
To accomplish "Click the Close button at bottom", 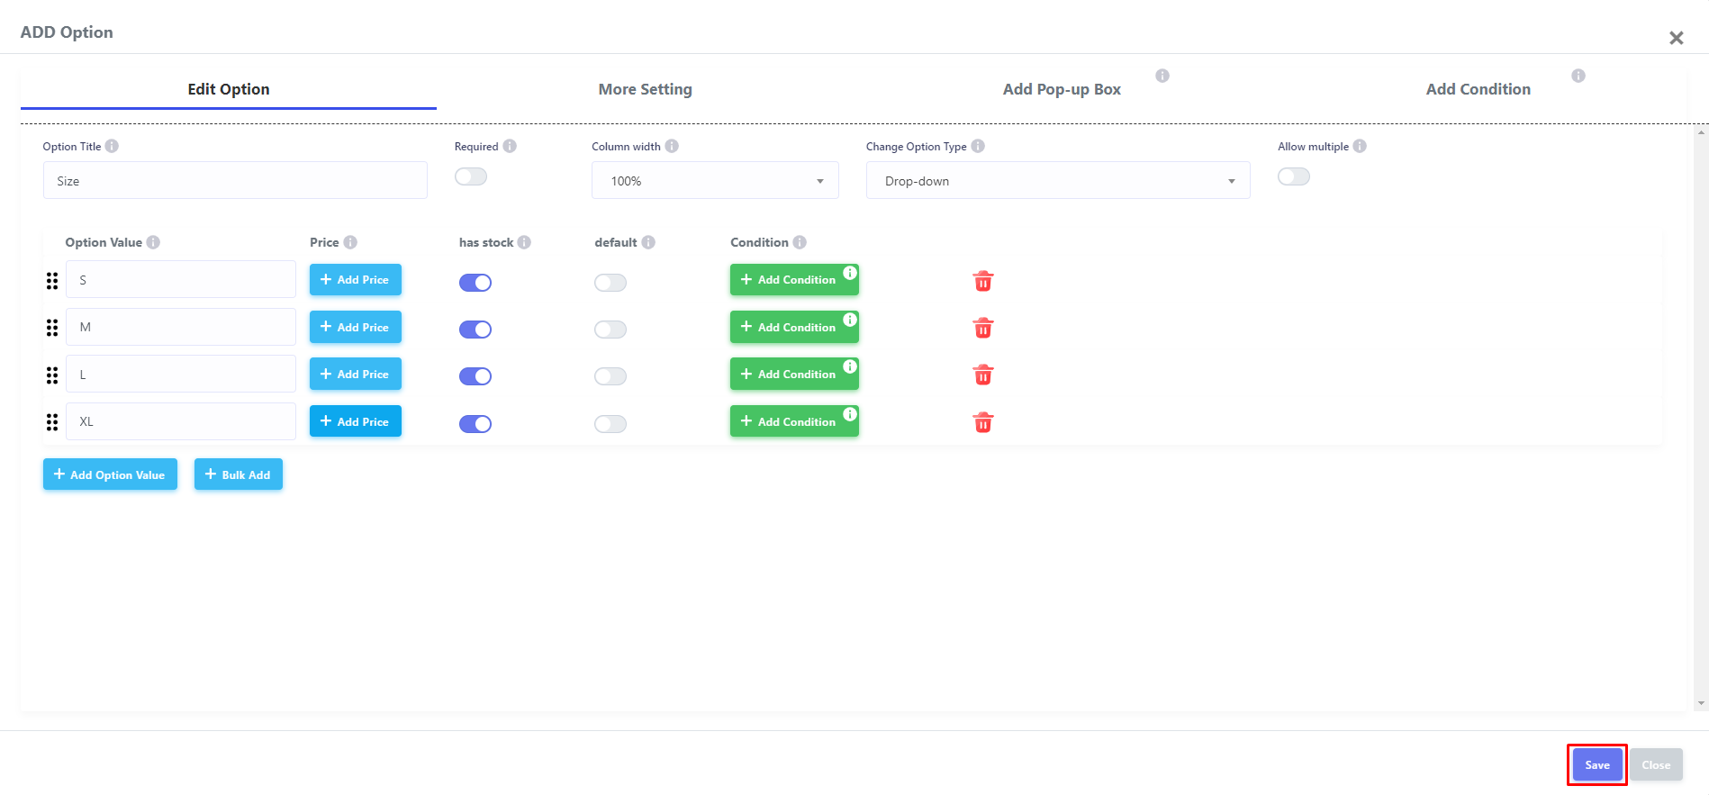I will click(1656, 765).
